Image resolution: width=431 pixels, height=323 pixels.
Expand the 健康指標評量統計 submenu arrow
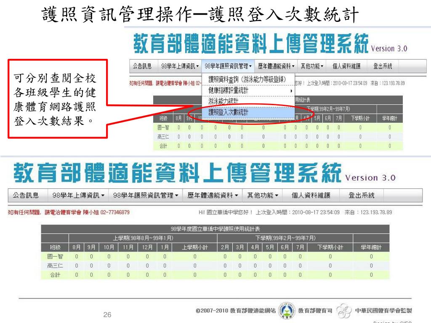tap(291, 91)
